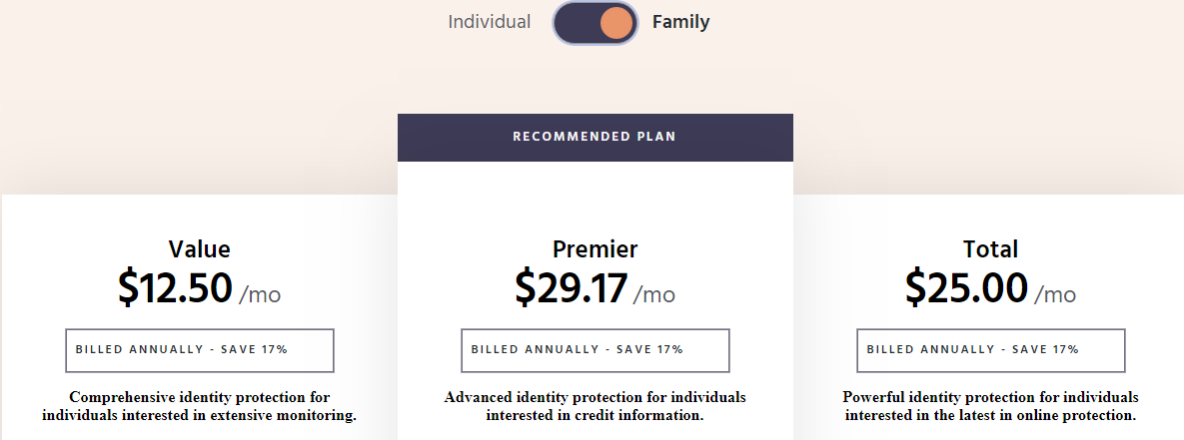This screenshot has height=440, width=1184.
Task: Click the Premier plan description text
Action: pos(595,406)
